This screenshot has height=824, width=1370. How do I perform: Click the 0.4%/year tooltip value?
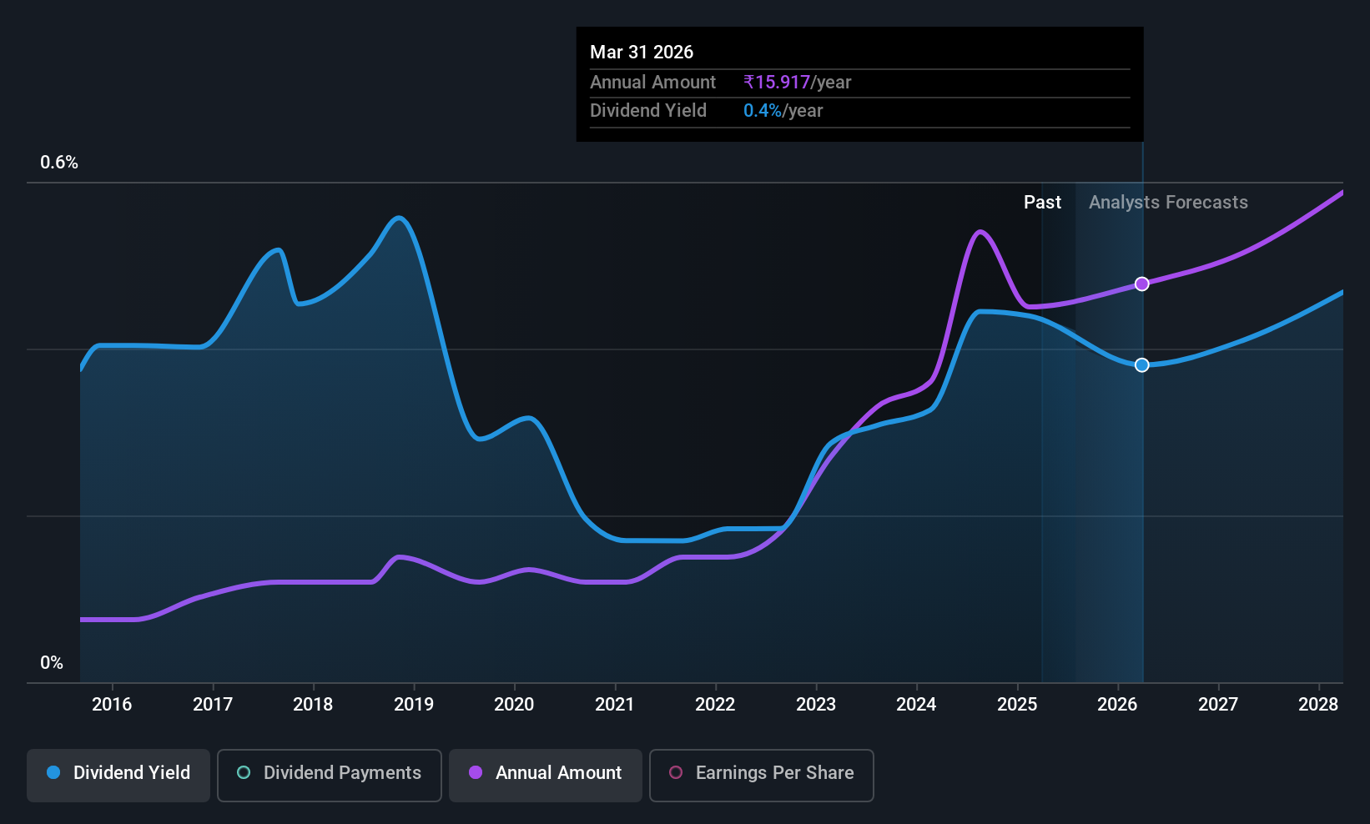point(783,111)
